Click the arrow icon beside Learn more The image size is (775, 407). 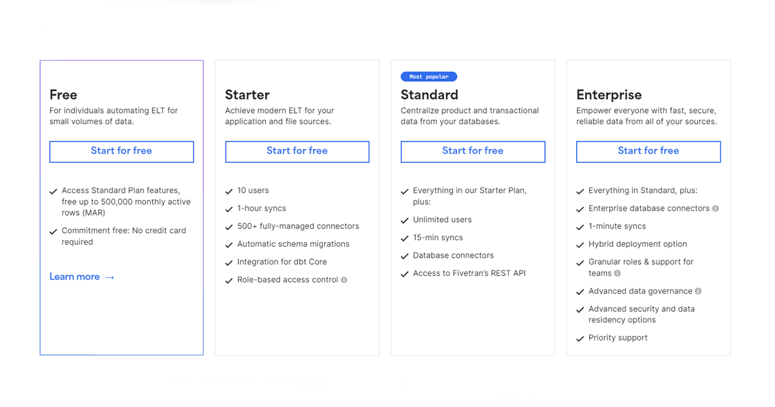[110, 277]
